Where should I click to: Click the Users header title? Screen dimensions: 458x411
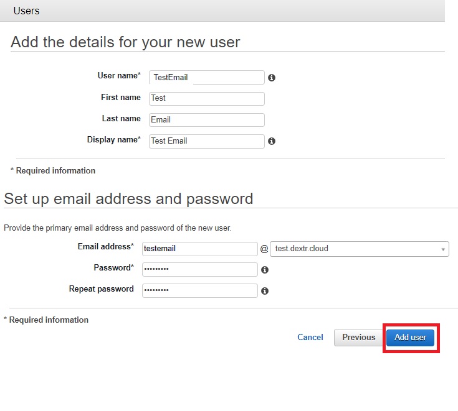tap(26, 11)
